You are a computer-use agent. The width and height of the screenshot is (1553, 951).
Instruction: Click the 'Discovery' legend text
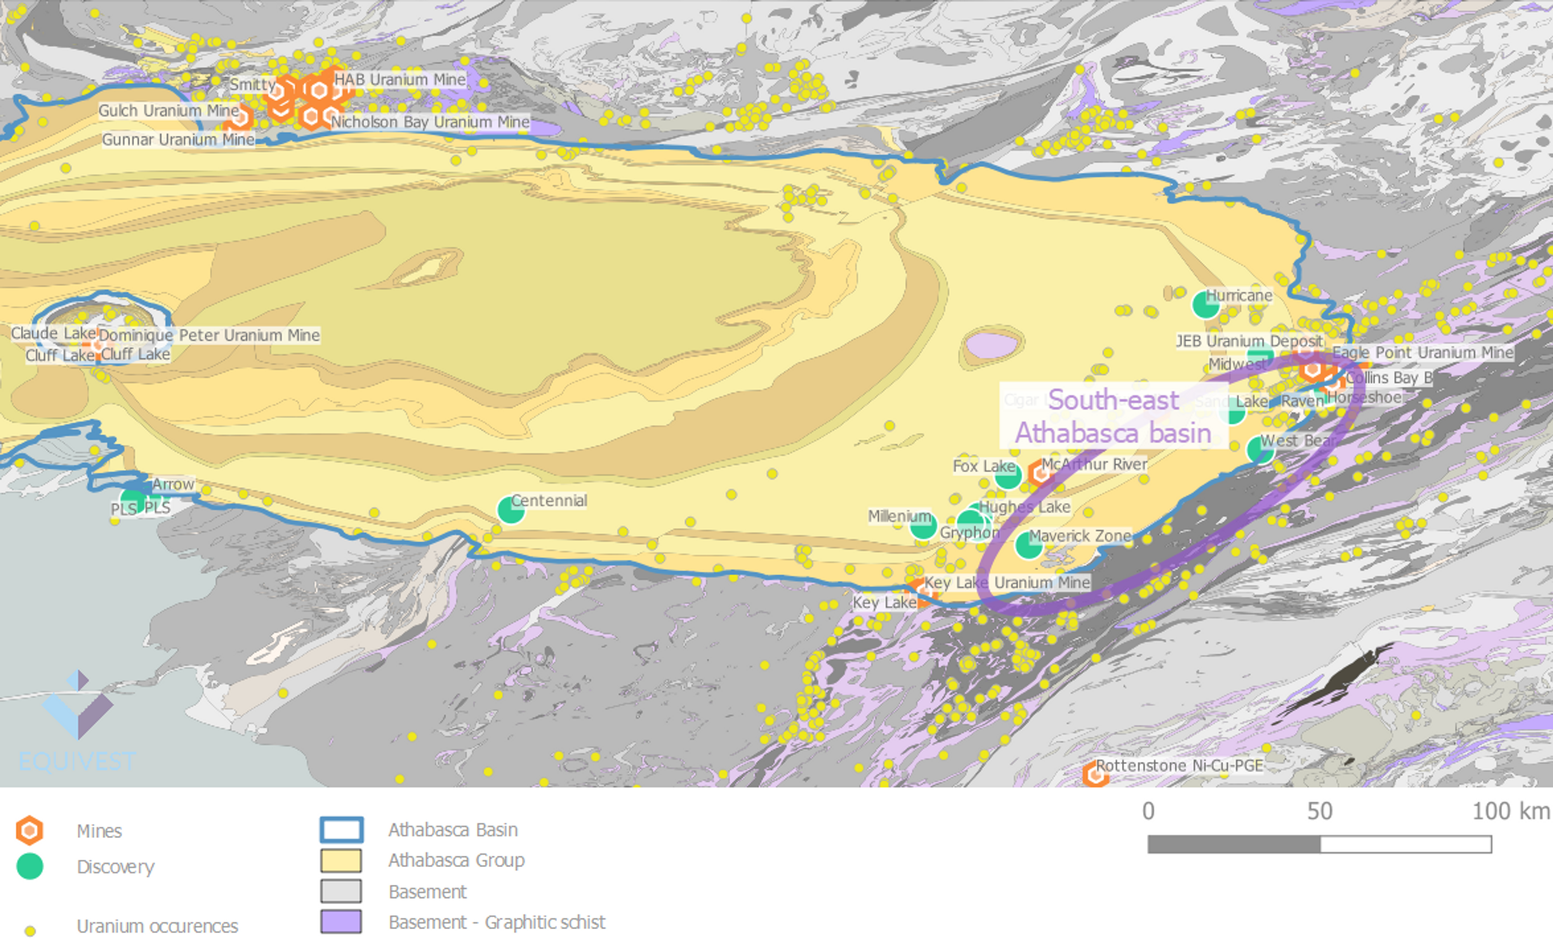(116, 867)
